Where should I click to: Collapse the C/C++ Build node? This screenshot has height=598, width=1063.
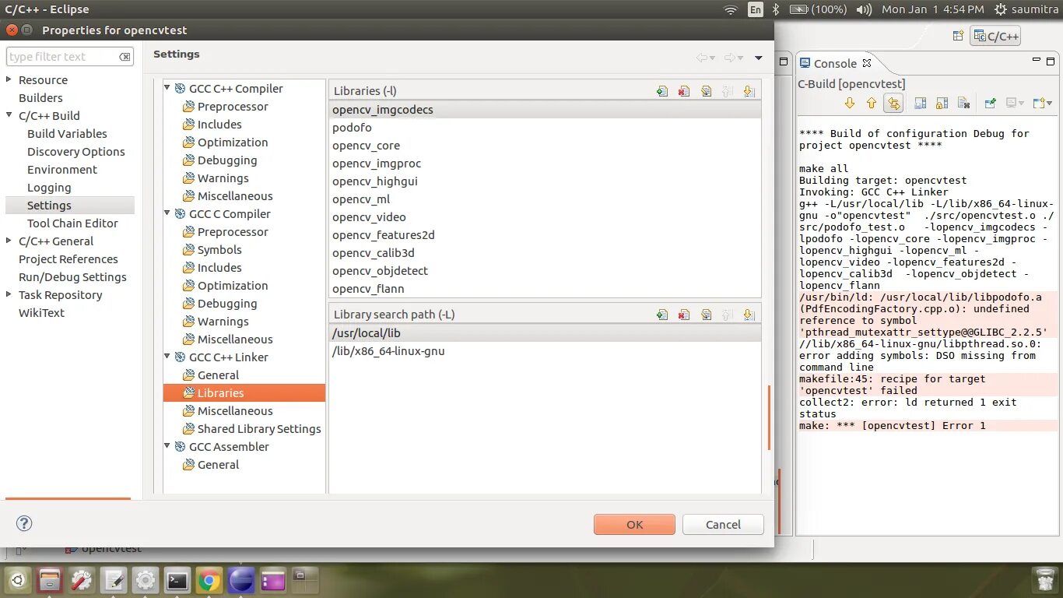9,115
